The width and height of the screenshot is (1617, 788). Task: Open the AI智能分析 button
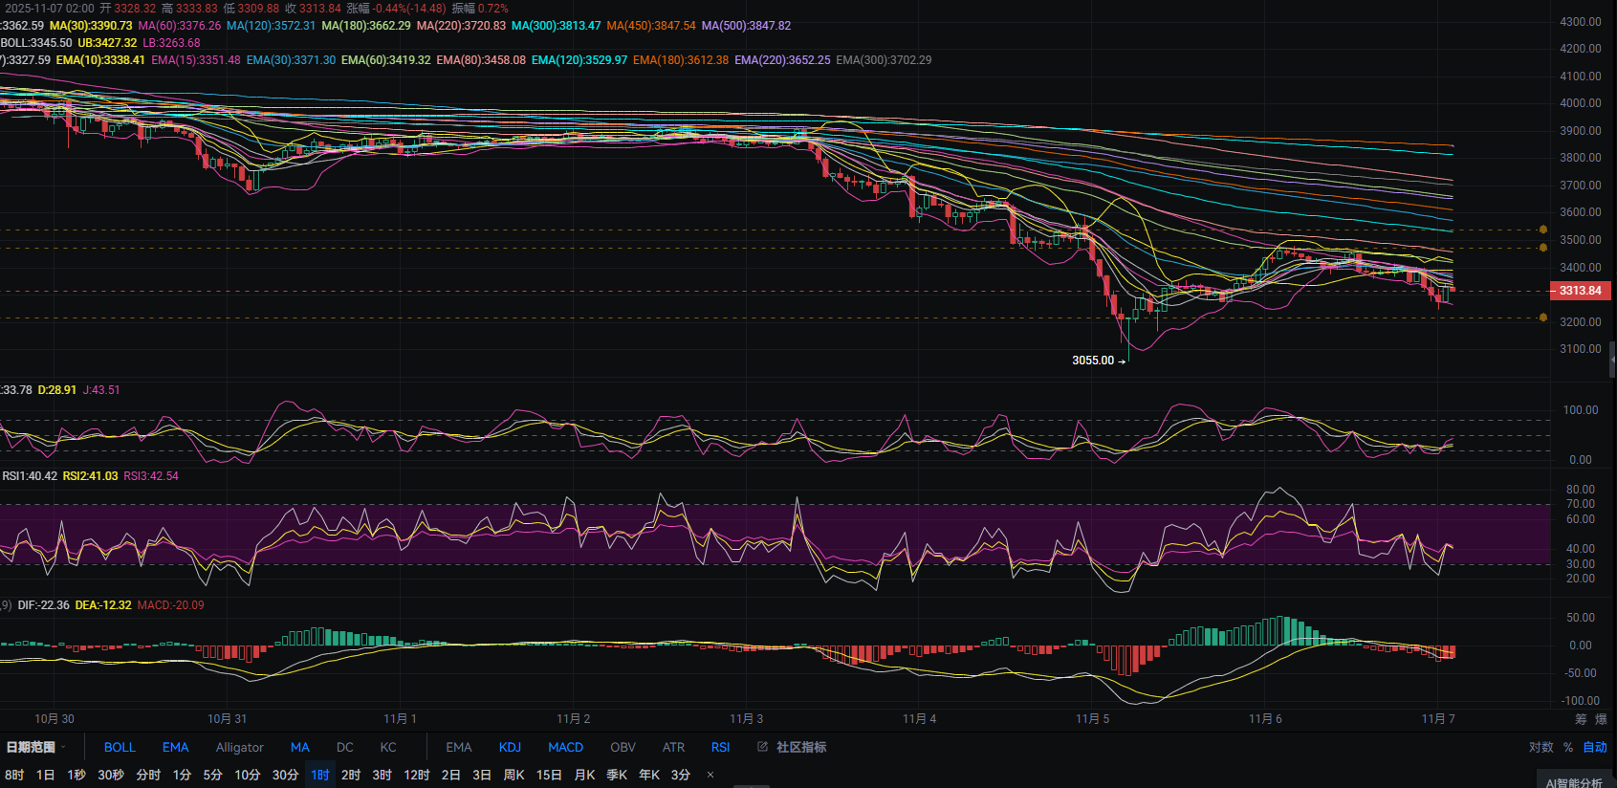1574,781
